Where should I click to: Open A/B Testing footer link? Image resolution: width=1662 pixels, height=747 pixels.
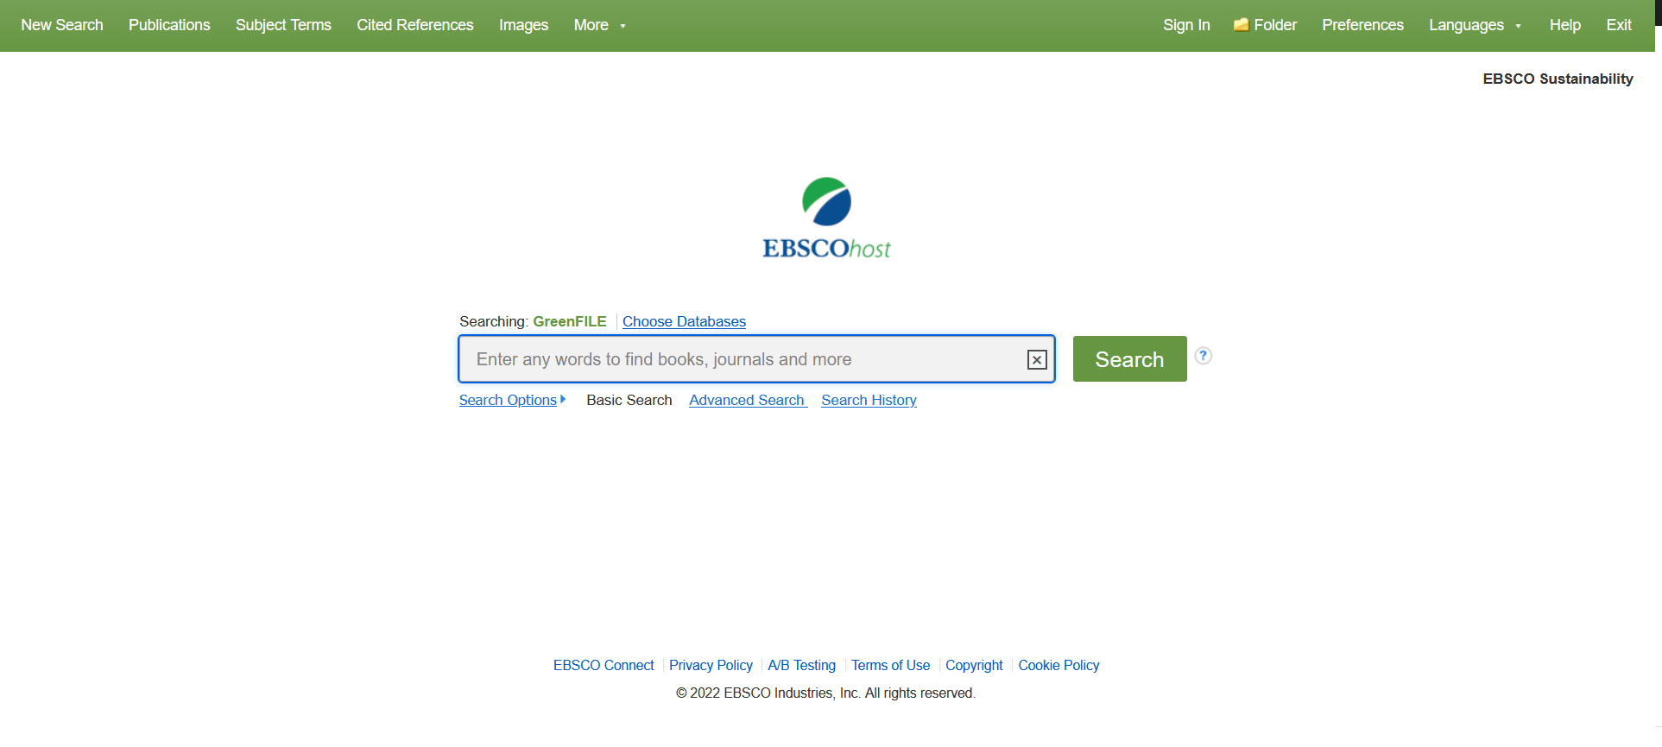(x=801, y=665)
